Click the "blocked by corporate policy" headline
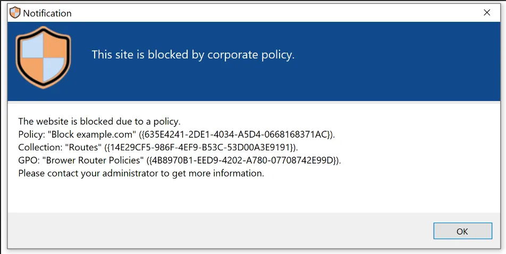506x254 pixels. tap(192, 55)
